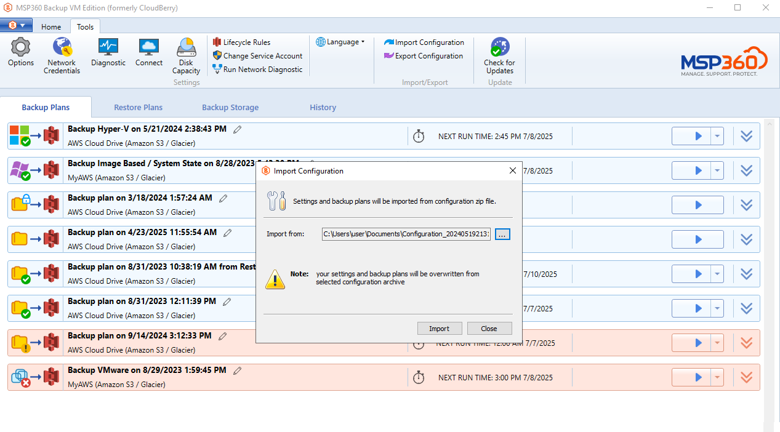Click stopwatch icon on Backup Hyper-V row
The image size is (780, 432).
(x=419, y=136)
